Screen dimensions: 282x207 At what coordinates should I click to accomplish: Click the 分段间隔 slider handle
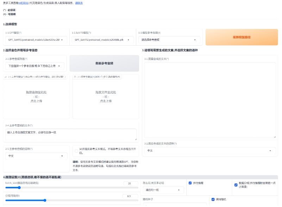click(x=44, y=200)
